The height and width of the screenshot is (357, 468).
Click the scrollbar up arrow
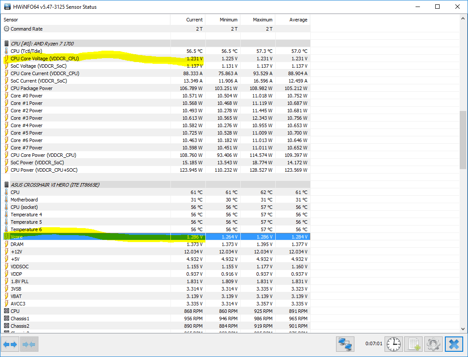tap(463, 18)
